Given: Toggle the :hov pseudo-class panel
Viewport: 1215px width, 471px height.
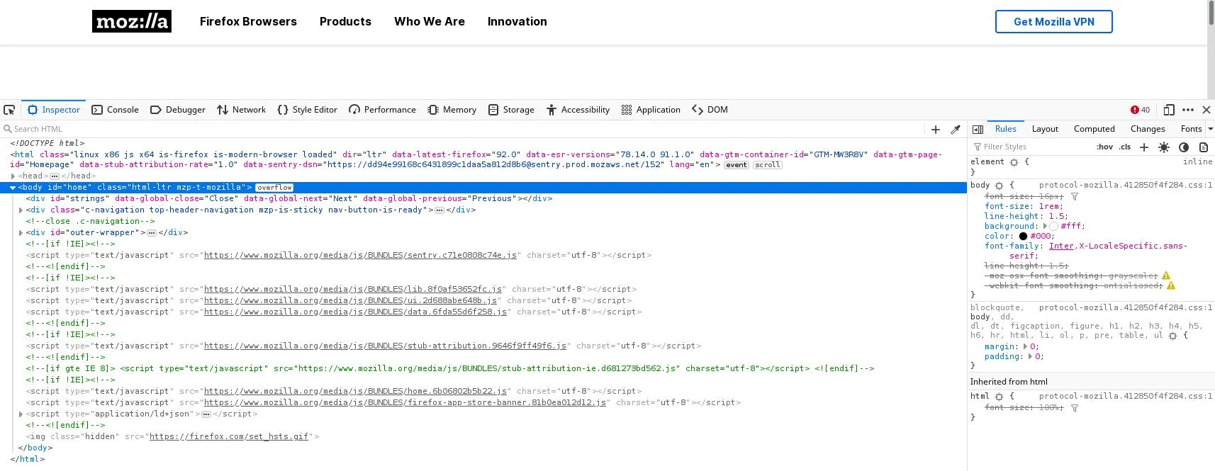Looking at the screenshot, I should (x=1104, y=147).
